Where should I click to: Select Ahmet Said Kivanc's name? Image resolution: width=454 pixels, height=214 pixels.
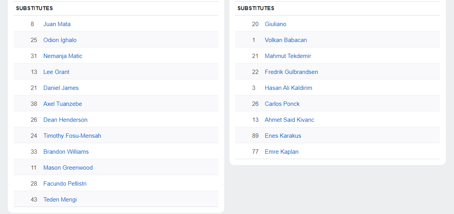click(x=289, y=120)
